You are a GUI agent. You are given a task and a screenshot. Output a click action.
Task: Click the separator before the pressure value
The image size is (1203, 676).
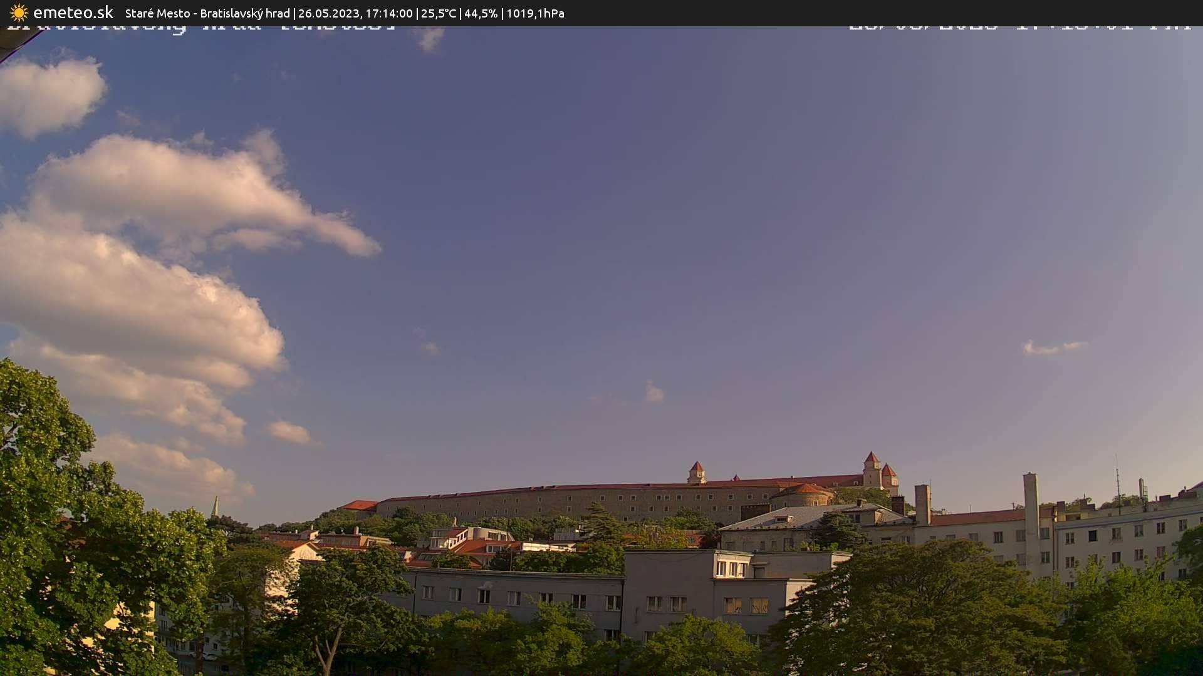point(504,13)
